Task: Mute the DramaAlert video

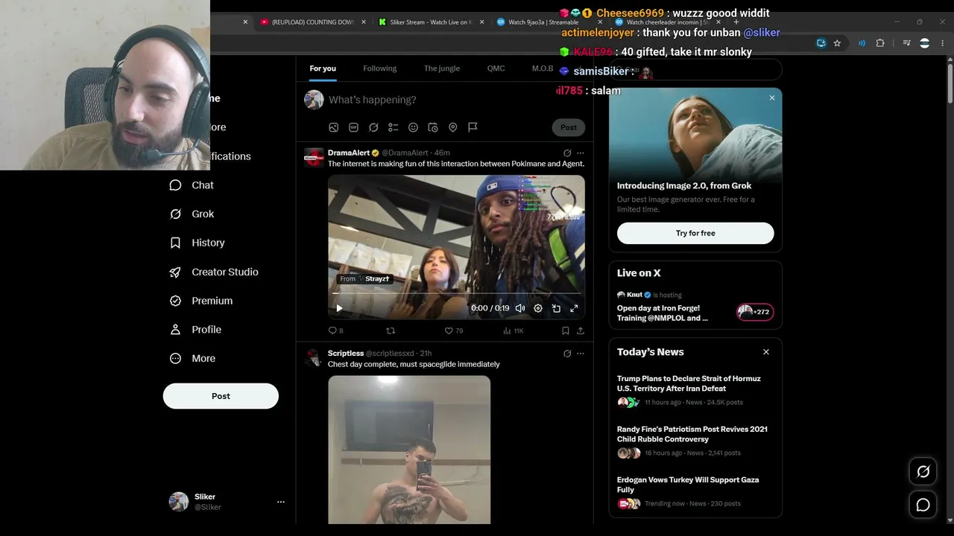Action: [520, 308]
